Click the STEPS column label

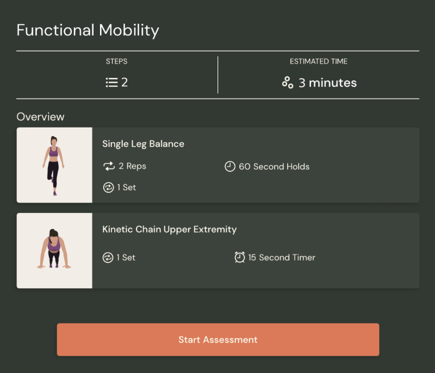(116, 61)
